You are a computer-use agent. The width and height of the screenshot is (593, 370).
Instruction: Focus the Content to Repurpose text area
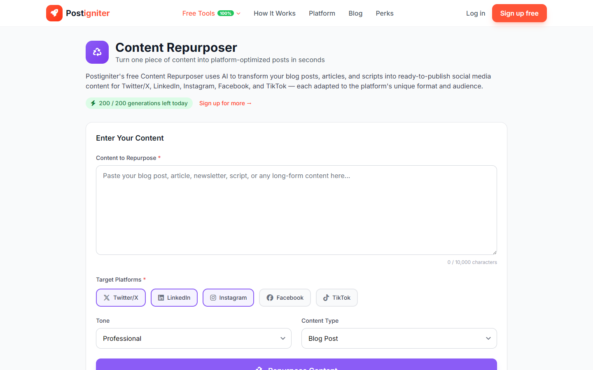(296, 210)
